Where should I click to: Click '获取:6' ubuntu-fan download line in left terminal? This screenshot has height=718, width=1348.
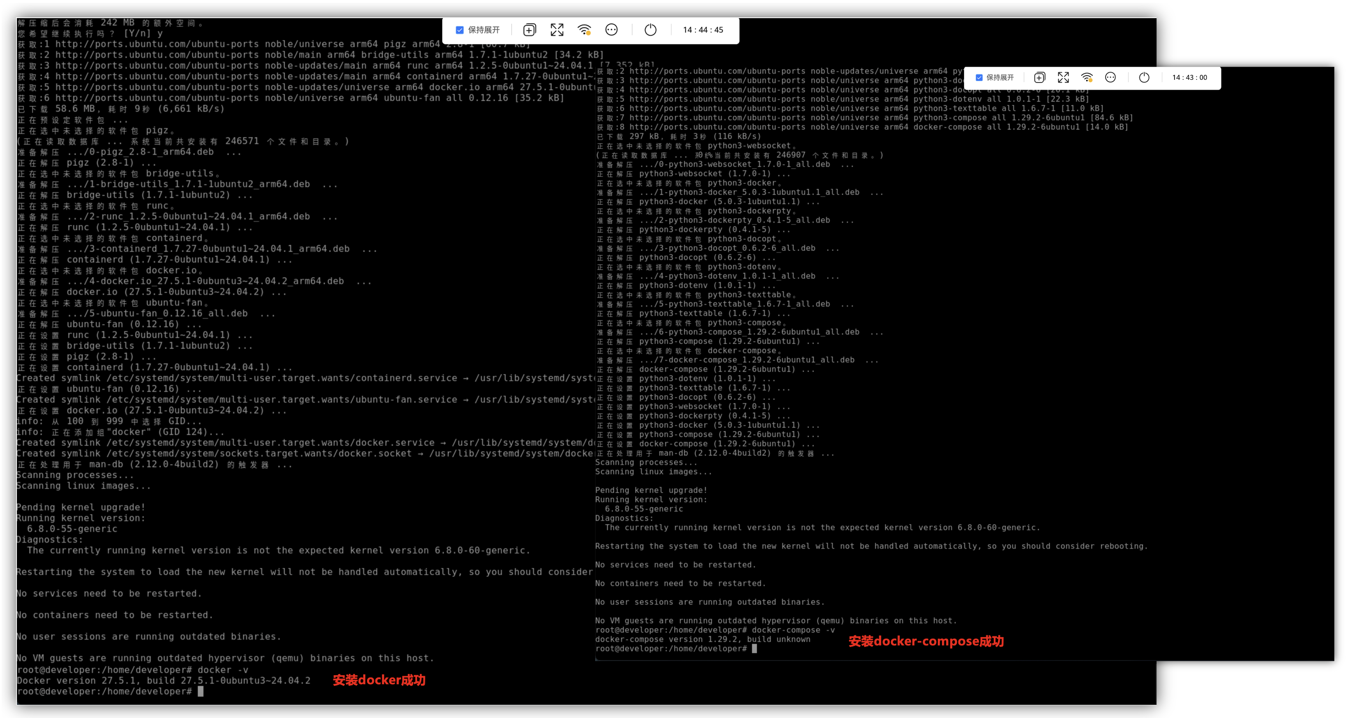click(x=291, y=98)
